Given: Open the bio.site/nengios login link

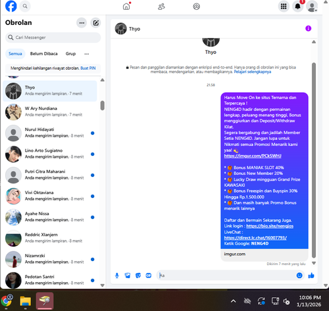Looking at the screenshot, I should coord(270,226).
